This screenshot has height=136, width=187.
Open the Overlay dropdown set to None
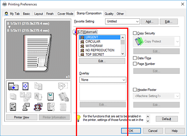[103, 80]
